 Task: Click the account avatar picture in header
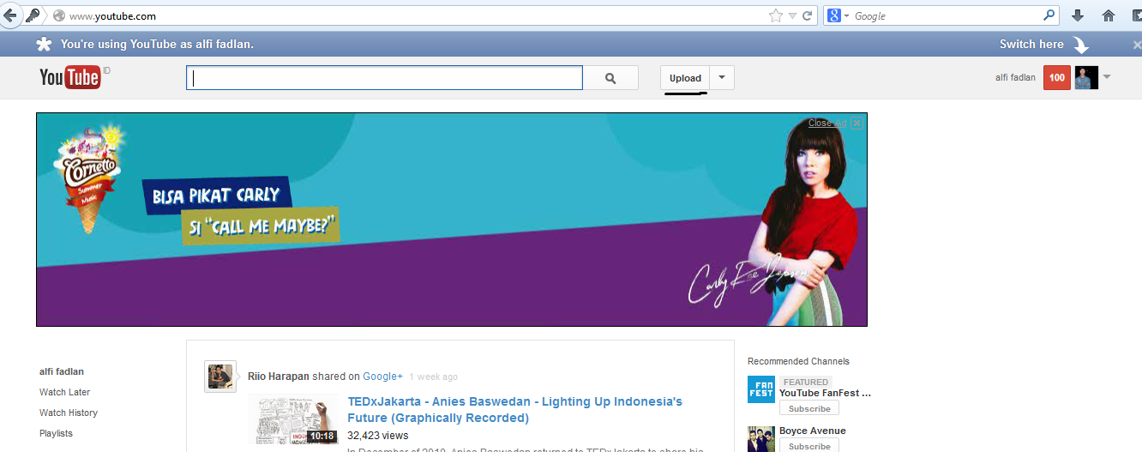pos(1086,78)
